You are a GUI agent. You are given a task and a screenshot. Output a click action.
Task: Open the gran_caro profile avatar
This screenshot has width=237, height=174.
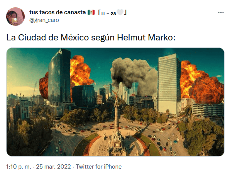[x=15, y=17]
